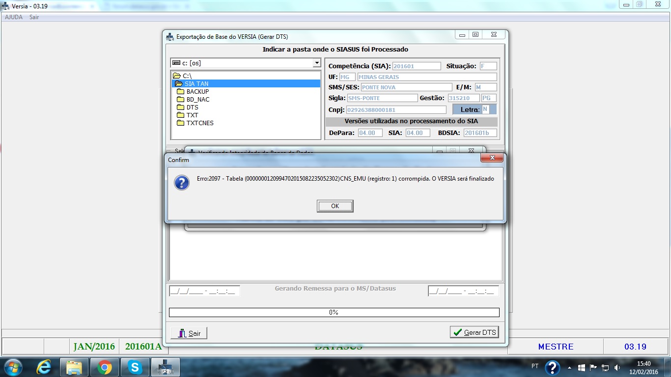This screenshot has width=671, height=377.
Task: Click the 0% progress bar
Action: (334, 312)
